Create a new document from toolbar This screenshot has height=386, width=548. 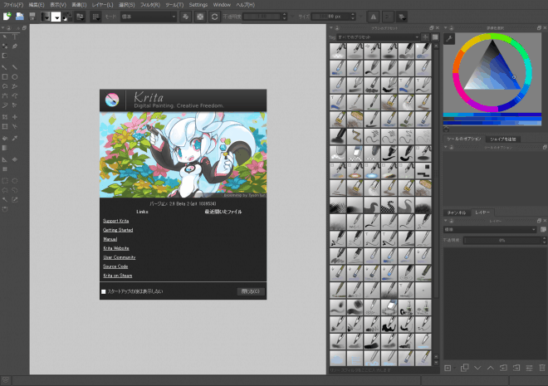tap(7, 17)
